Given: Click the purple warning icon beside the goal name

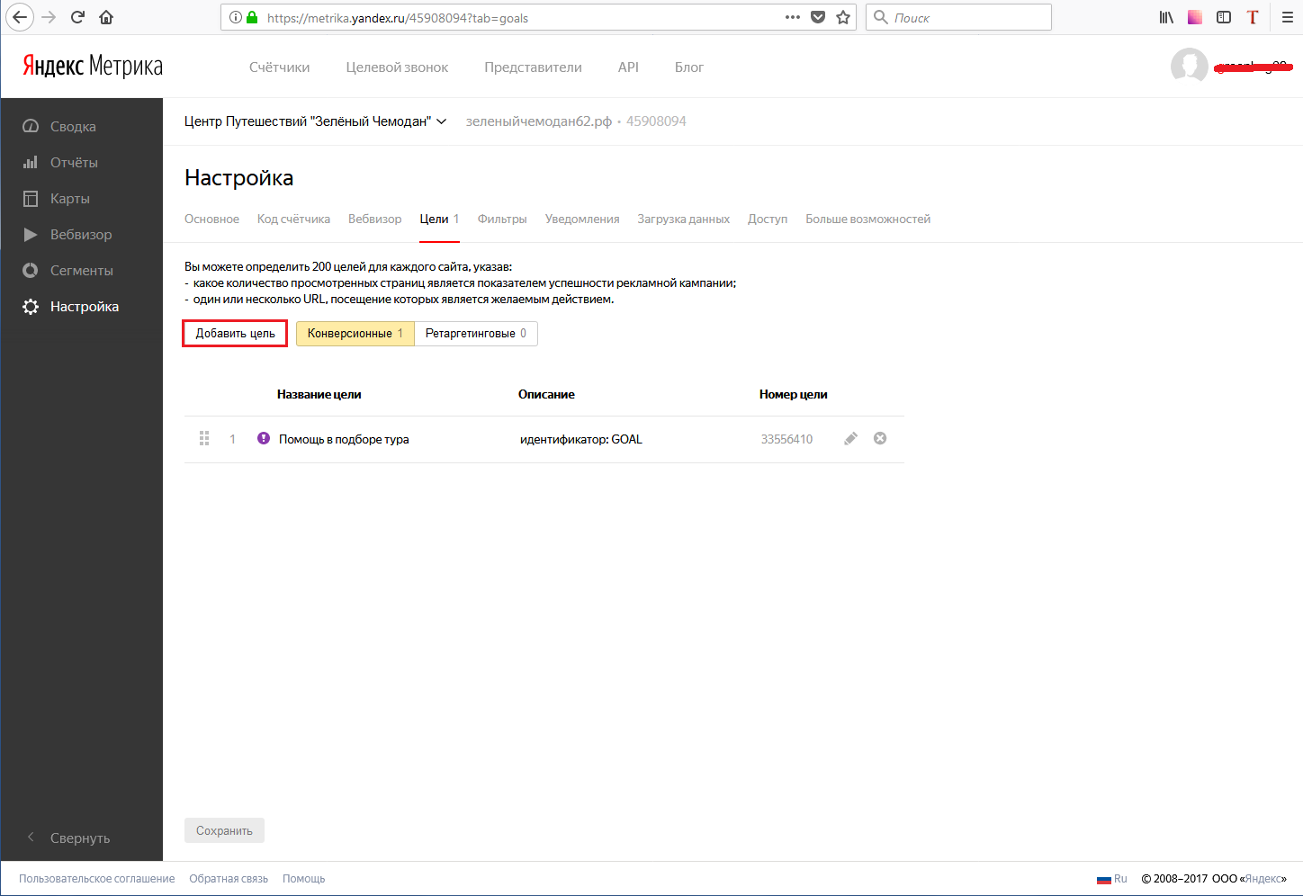Looking at the screenshot, I should point(264,438).
